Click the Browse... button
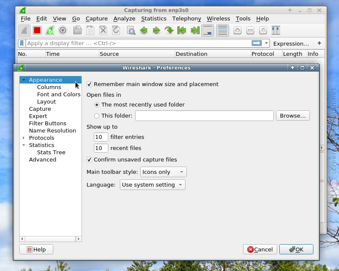This screenshot has height=271, width=339. click(293, 116)
